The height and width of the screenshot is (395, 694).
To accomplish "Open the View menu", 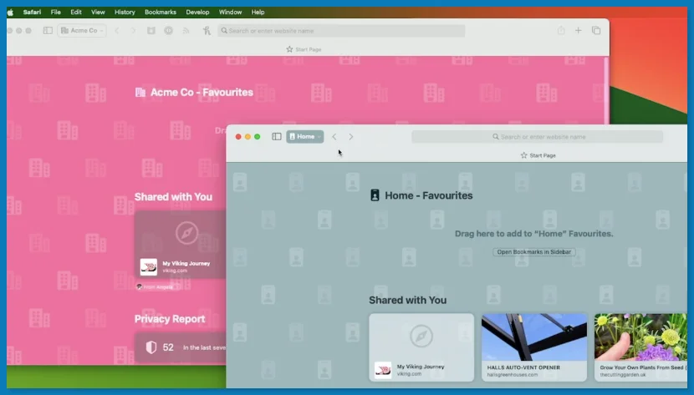I will coord(98,12).
